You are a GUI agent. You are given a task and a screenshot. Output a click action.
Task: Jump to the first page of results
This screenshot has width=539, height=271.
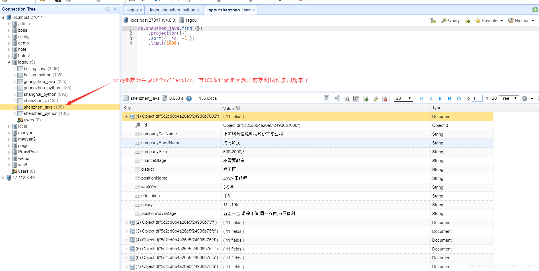coord(421,99)
